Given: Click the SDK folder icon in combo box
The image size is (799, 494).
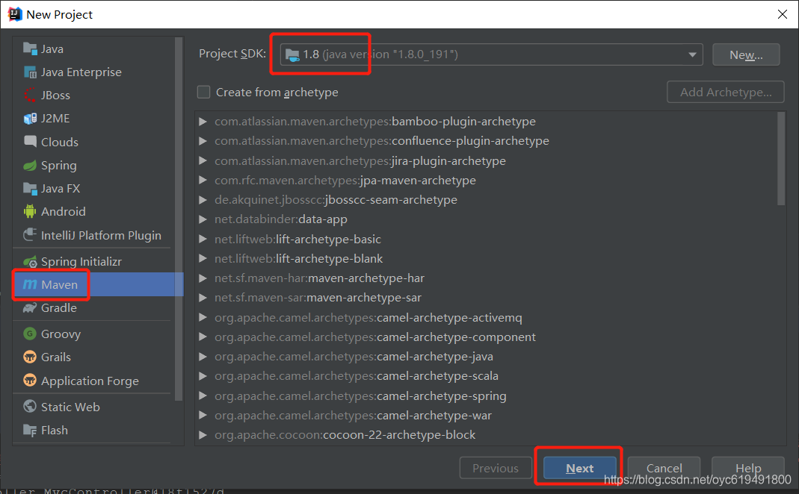Looking at the screenshot, I should coord(292,54).
